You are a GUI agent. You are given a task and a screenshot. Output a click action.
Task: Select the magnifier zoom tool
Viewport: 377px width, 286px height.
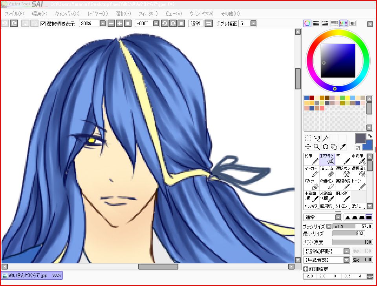[x=317, y=147]
